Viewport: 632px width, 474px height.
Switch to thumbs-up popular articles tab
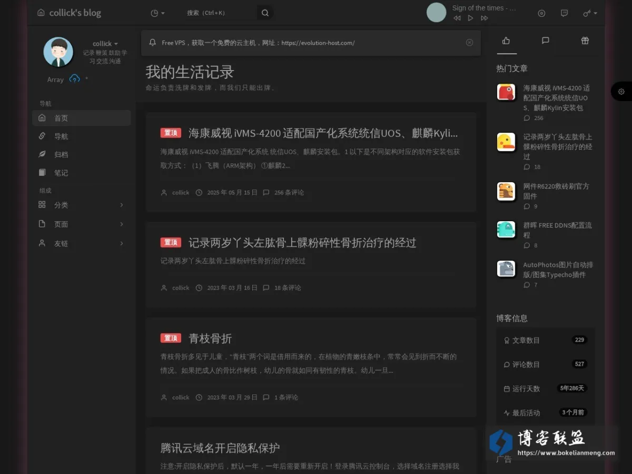tap(506, 41)
